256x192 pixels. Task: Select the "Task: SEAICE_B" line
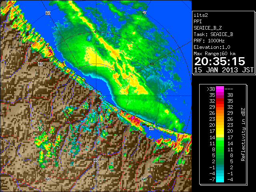(x=213, y=34)
